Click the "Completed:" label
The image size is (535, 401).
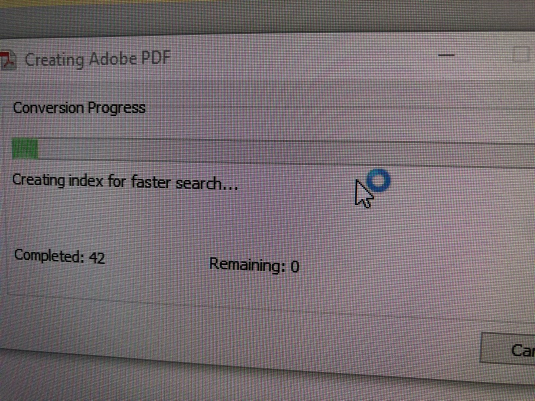(x=50, y=257)
